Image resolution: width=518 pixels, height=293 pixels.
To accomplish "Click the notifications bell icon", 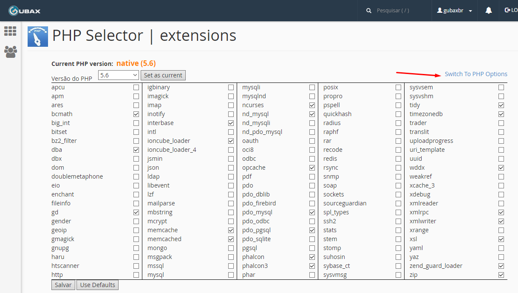I will point(489,11).
